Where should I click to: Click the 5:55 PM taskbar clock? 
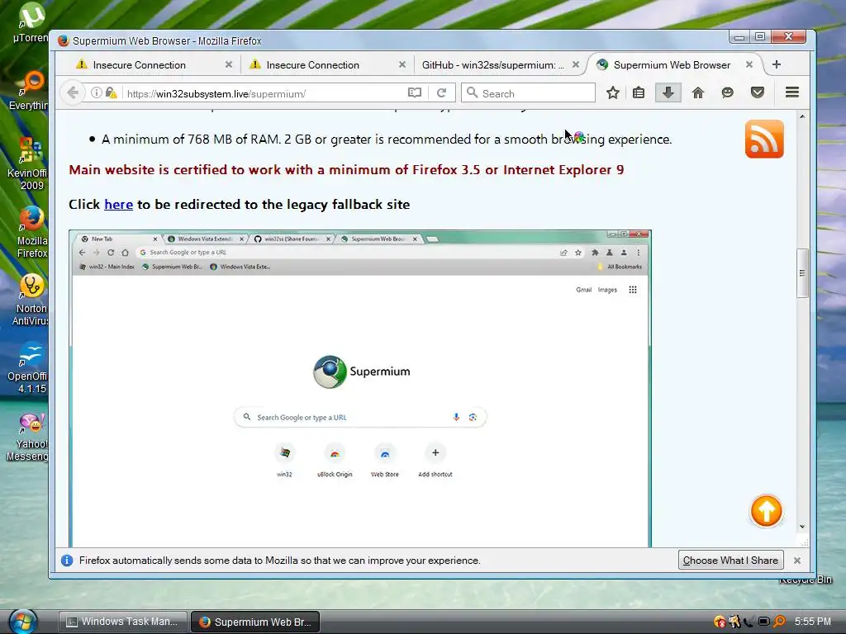tap(813, 621)
